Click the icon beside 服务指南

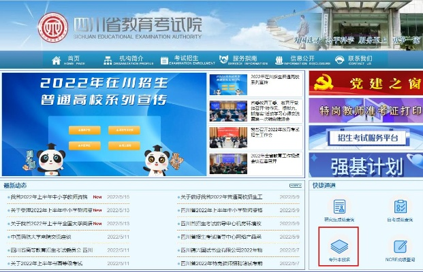point(221,61)
